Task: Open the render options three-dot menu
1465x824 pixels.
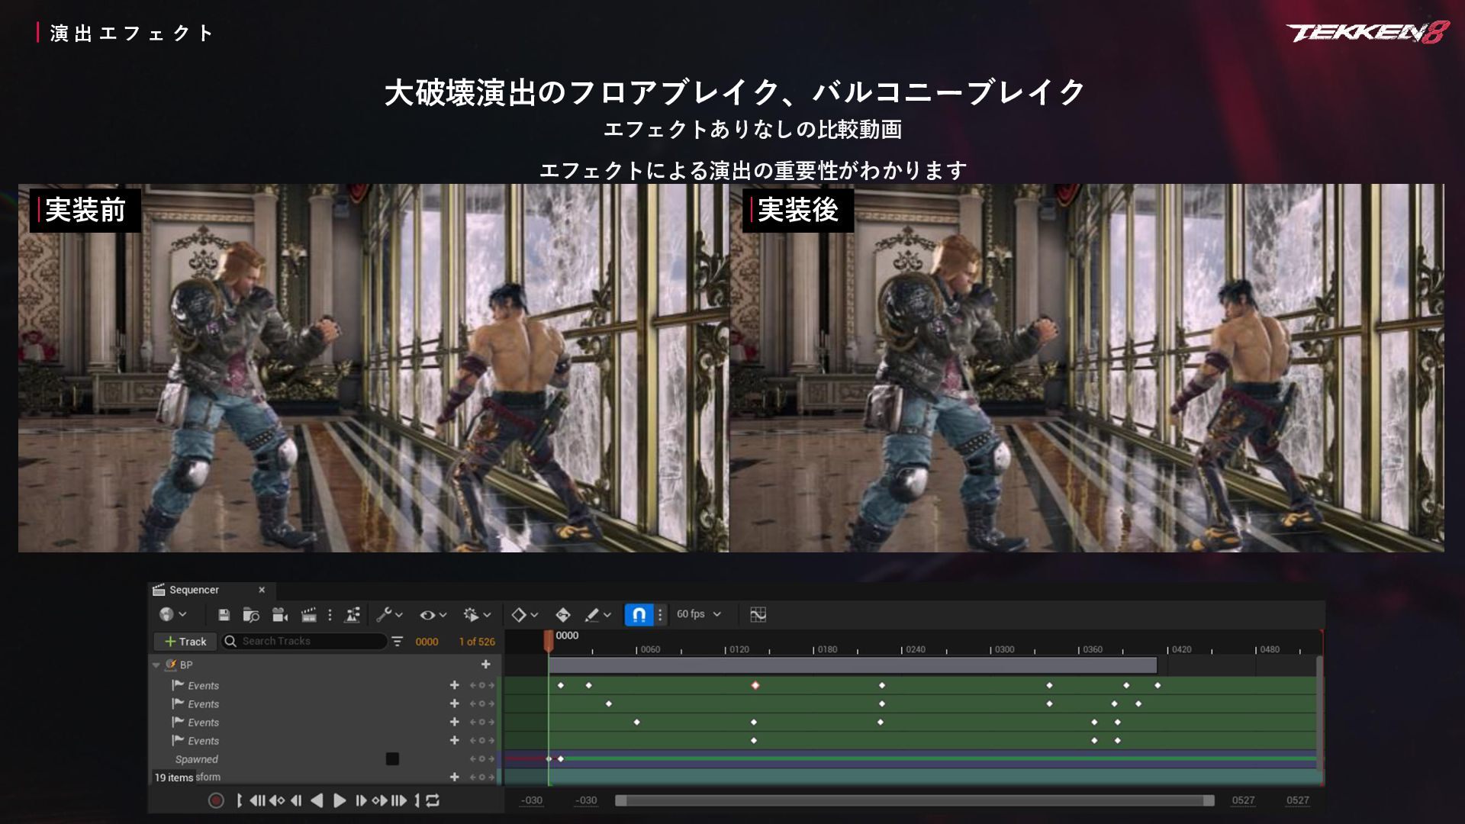Action: tap(330, 615)
